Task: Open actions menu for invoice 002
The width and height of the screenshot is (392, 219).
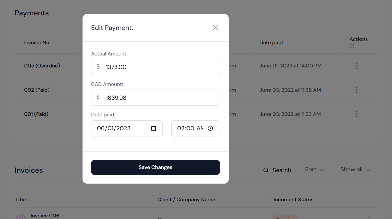Action: tap(356, 90)
